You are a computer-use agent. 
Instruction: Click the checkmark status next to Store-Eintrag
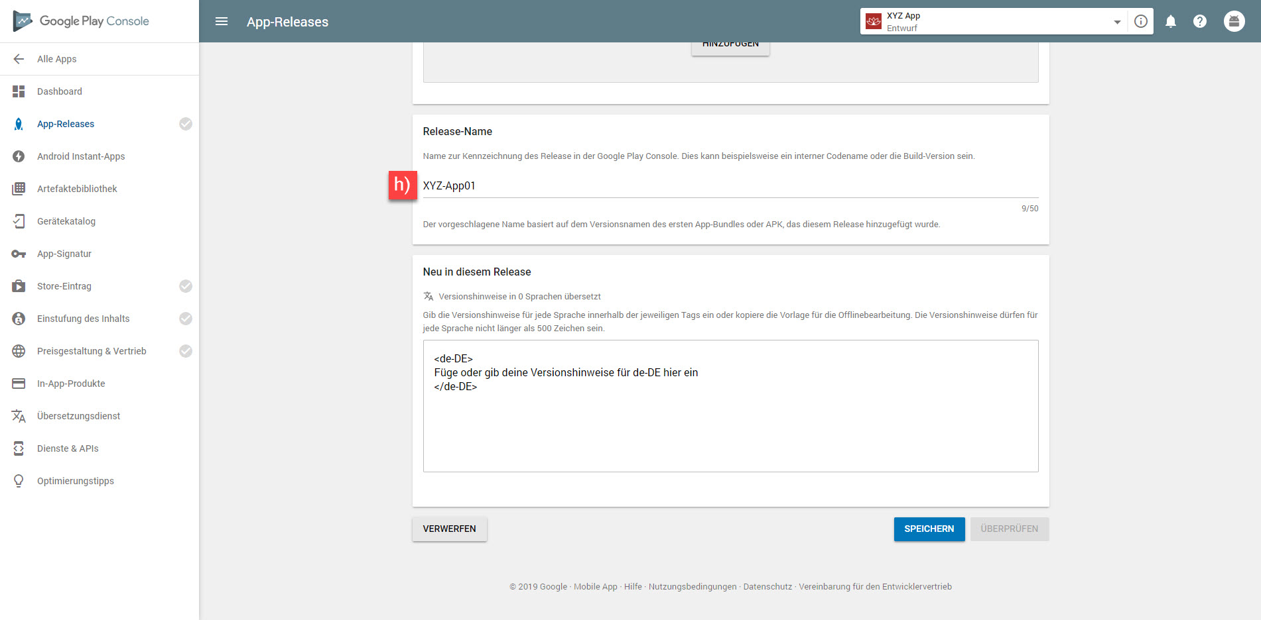pyautogui.click(x=186, y=286)
